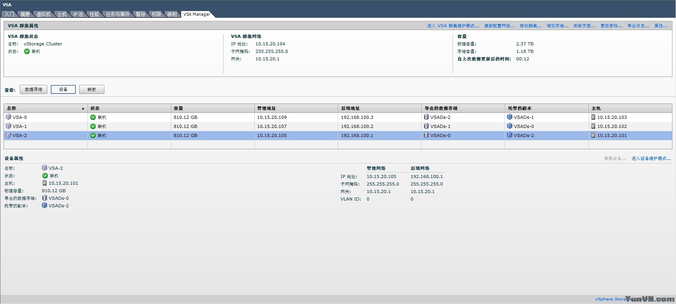Switch to the 性能 tab

tap(95, 14)
